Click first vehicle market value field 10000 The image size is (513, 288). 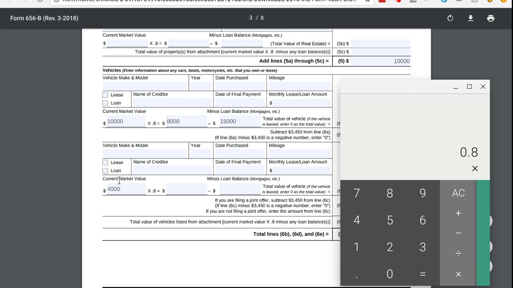point(126,122)
